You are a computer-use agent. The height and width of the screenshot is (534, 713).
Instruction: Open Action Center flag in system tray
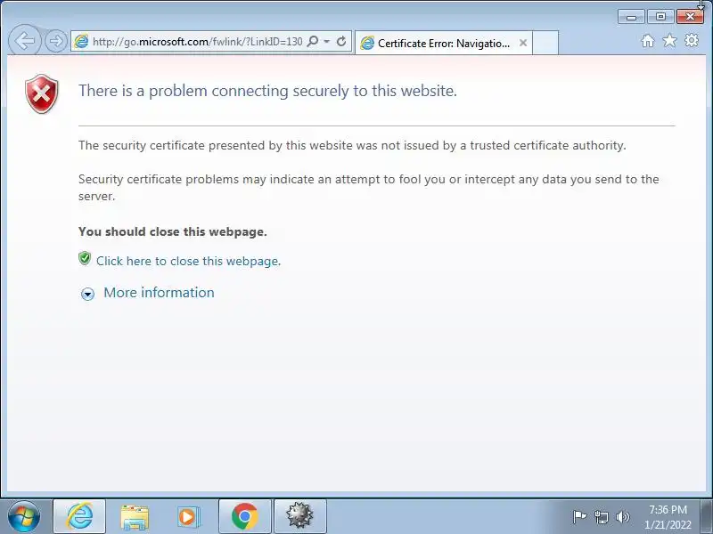pos(579,517)
